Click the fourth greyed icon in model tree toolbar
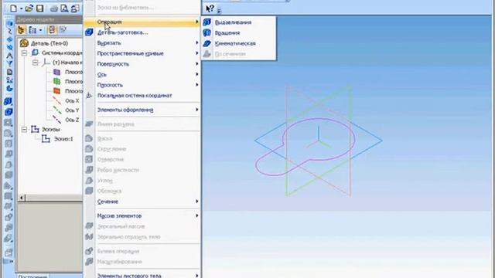This screenshot has width=495, height=278. (63, 30)
